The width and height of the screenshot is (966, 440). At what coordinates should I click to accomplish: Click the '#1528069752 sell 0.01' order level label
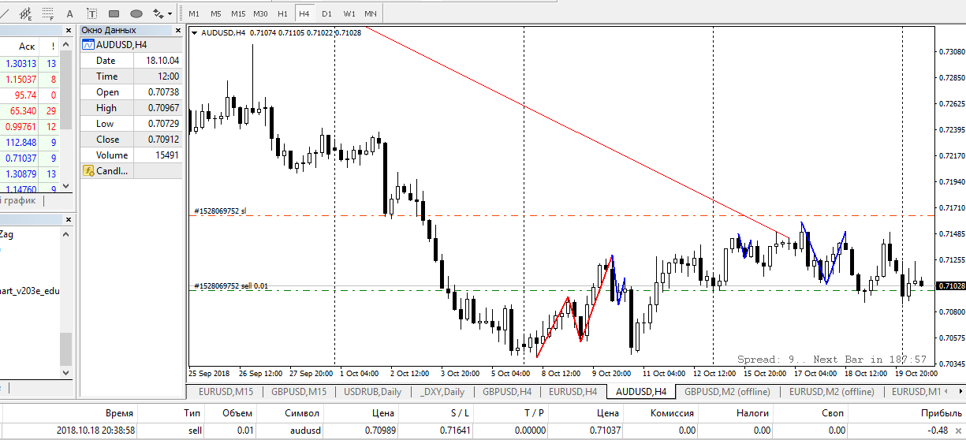pos(231,286)
